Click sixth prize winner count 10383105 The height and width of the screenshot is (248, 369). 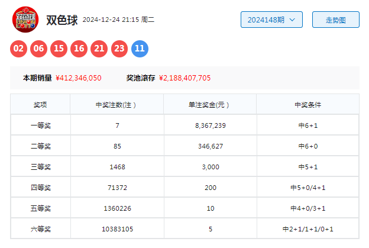click(117, 229)
